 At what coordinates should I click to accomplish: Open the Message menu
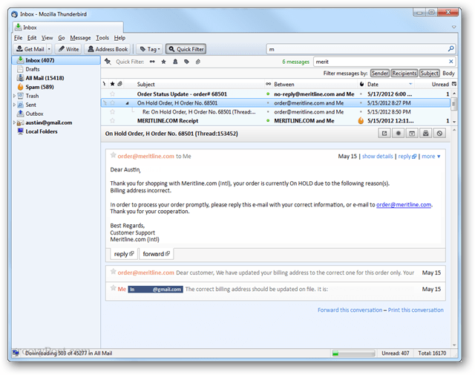pos(80,38)
